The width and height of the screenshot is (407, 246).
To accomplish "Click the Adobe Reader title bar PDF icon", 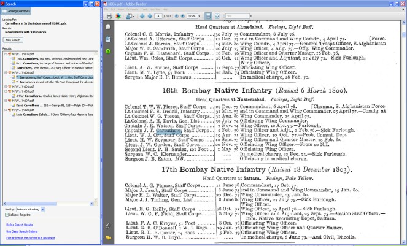I will [x=105, y=4].
